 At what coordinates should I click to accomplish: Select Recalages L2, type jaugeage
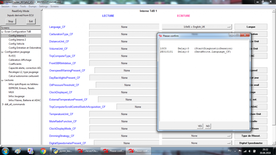(x=23, y=72)
